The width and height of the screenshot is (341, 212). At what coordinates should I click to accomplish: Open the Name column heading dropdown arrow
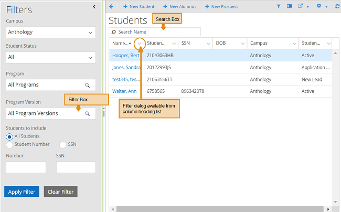point(140,43)
